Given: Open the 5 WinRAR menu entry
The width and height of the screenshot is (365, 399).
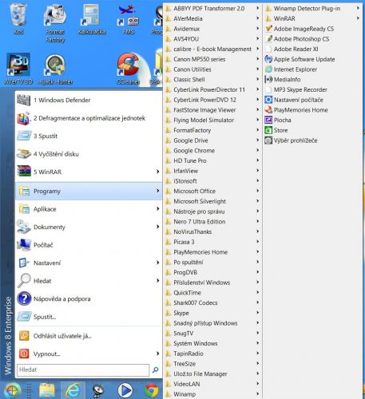Looking at the screenshot, I should (x=89, y=172).
